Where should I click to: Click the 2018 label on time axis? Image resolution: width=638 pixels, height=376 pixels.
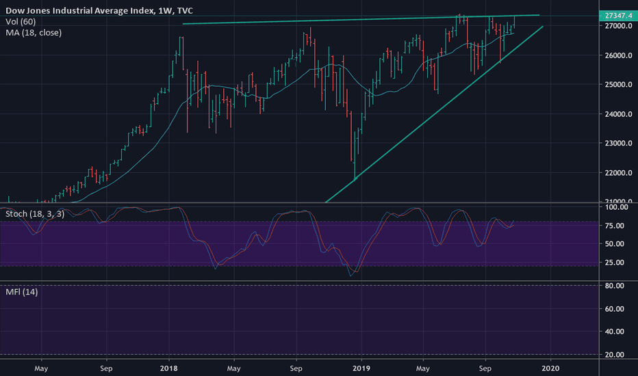point(169,368)
